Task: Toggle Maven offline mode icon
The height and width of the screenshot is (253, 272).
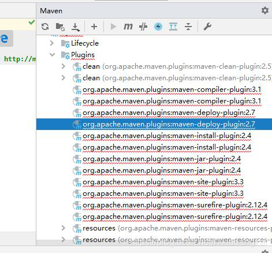Action: (x=143, y=27)
